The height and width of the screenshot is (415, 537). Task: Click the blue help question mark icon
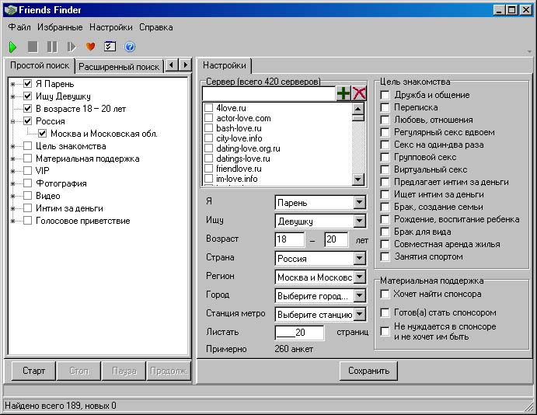pyautogui.click(x=130, y=47)
